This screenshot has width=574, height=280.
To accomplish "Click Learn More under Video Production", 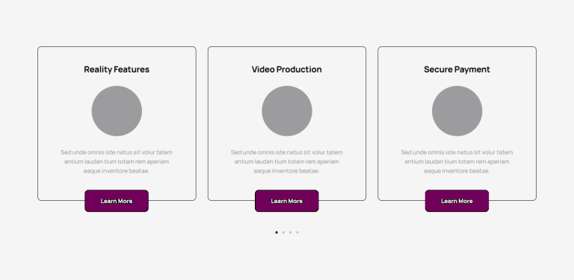I will [287, 201].
